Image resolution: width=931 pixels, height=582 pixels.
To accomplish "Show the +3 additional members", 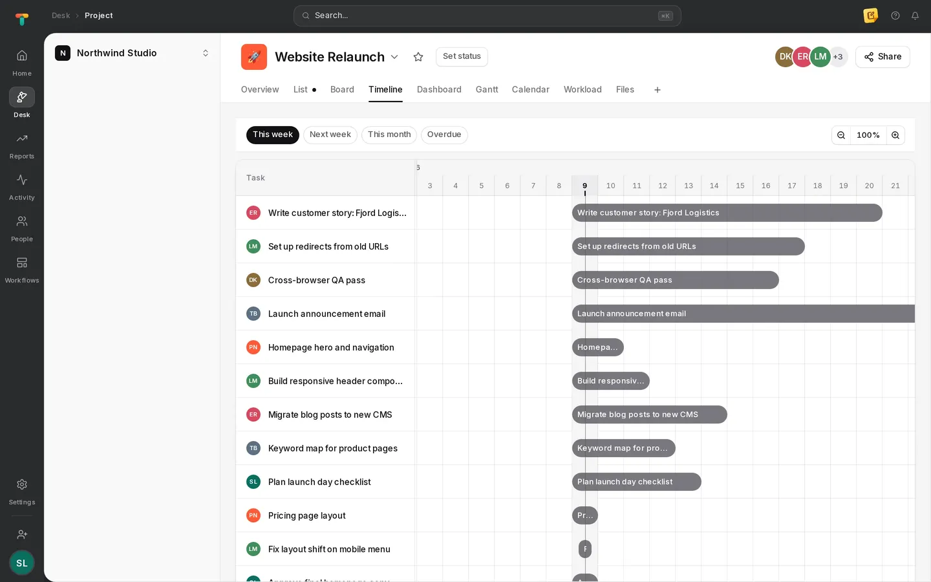I will coord(838,57).
